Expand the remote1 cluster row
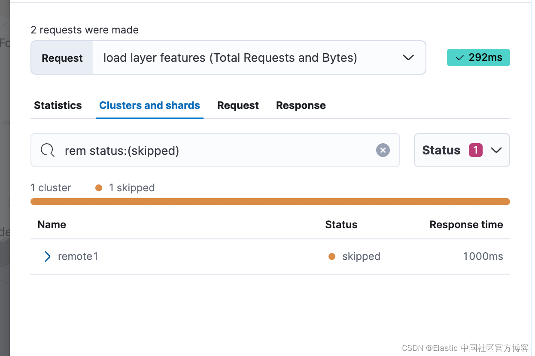 pyautogui.click(x=47, y=256)
